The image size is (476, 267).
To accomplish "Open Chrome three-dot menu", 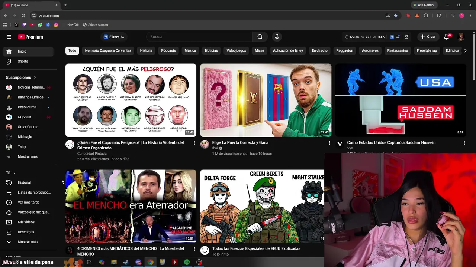I will pos(470,16).
